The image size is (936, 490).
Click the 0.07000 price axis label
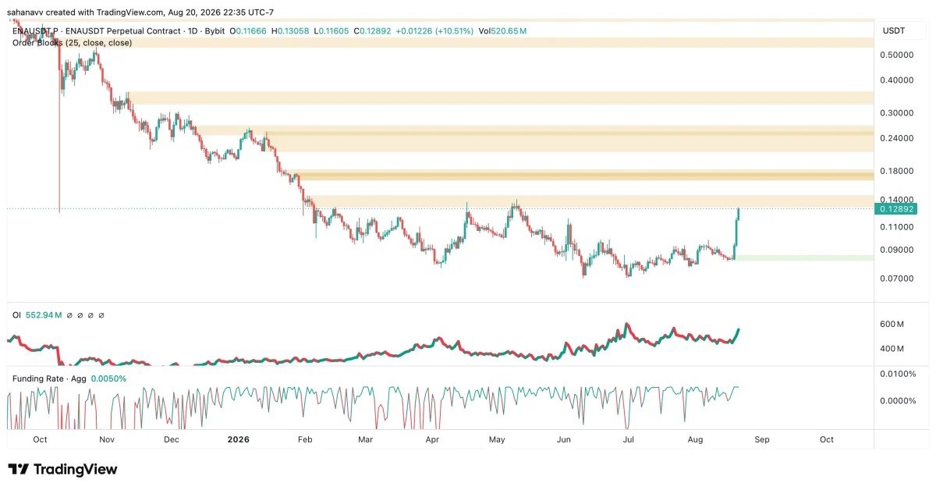point(897,278)
